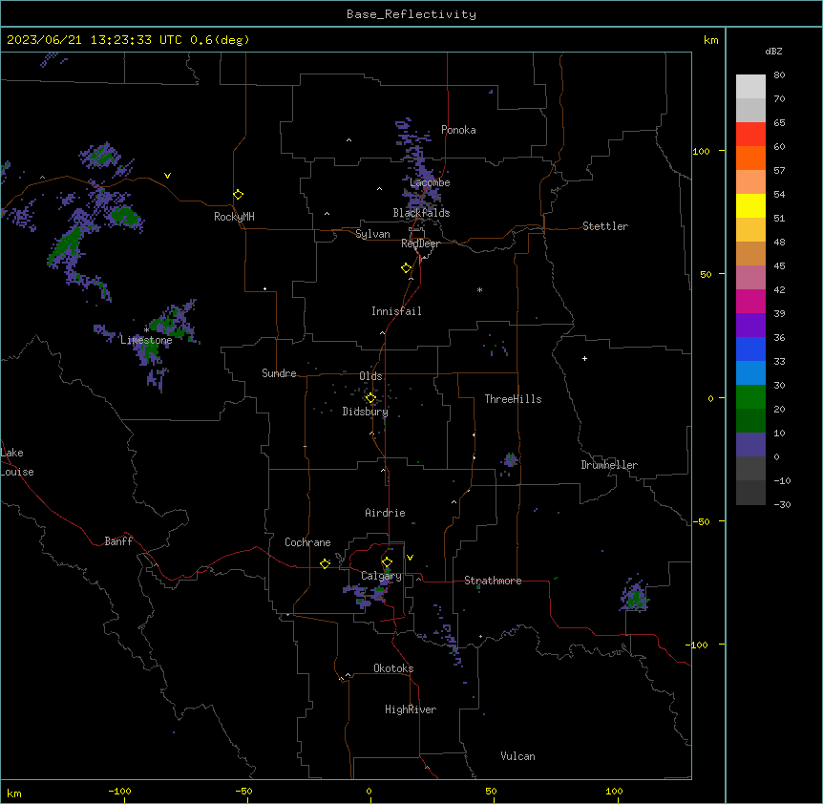Screen dimensions: 823x804
Task: Click the yellow diamond marker south of RedDeer
Action: 407,268
